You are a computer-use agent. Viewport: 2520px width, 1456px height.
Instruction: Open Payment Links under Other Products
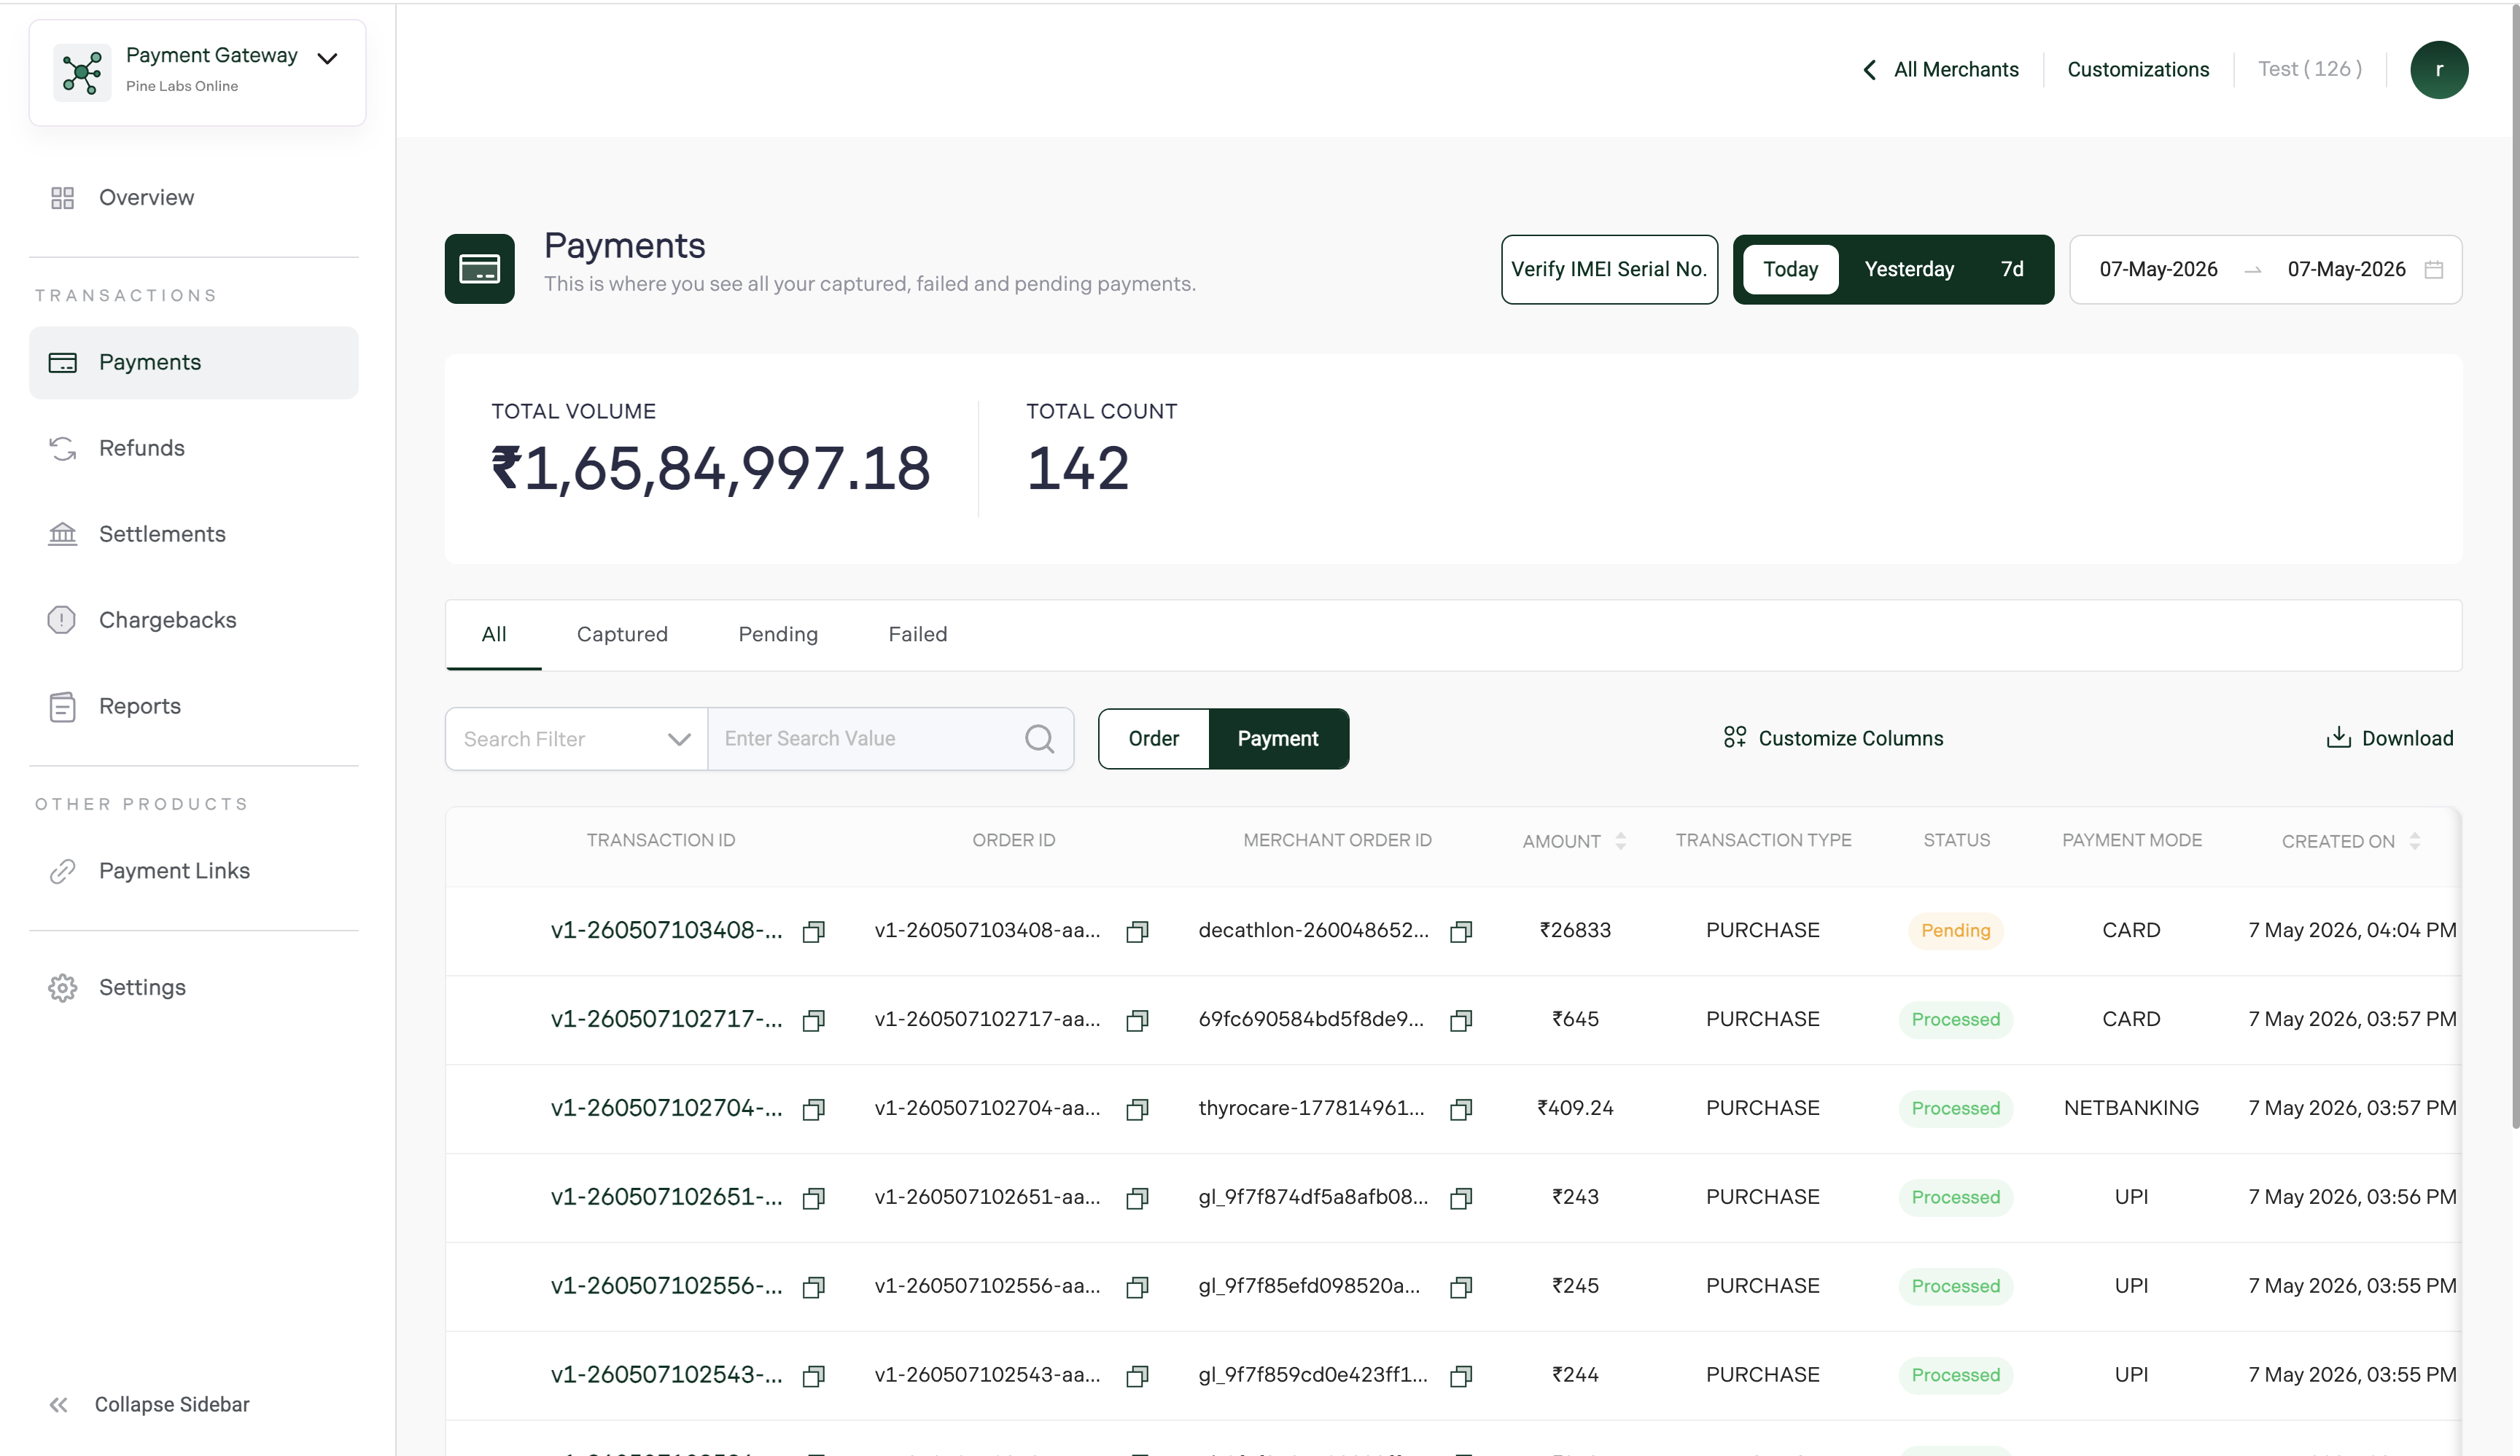click(194, 870)
